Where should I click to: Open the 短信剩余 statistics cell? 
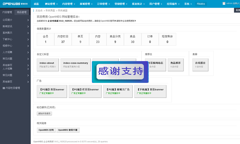(167, 39)
